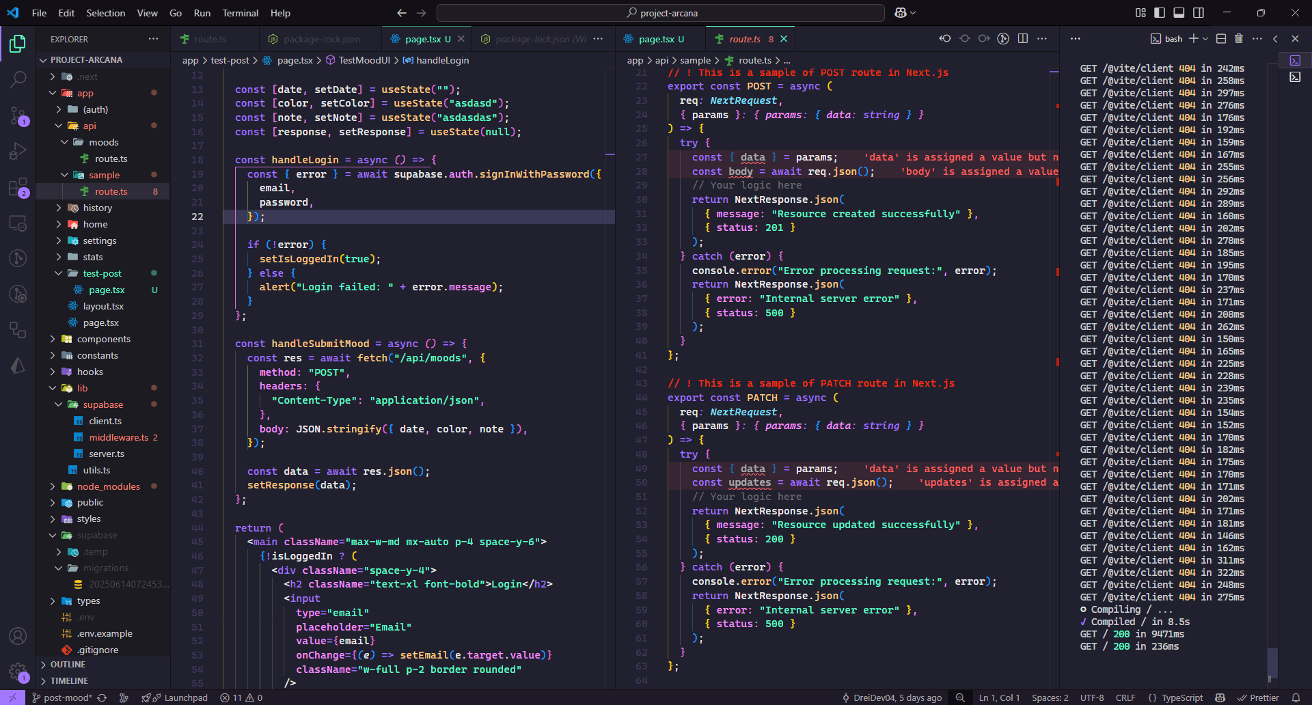Open new terminal profile dropdown arrow
Image resolution: width=1312 pixels, height=705 pixels.
tap(1205, 39)
